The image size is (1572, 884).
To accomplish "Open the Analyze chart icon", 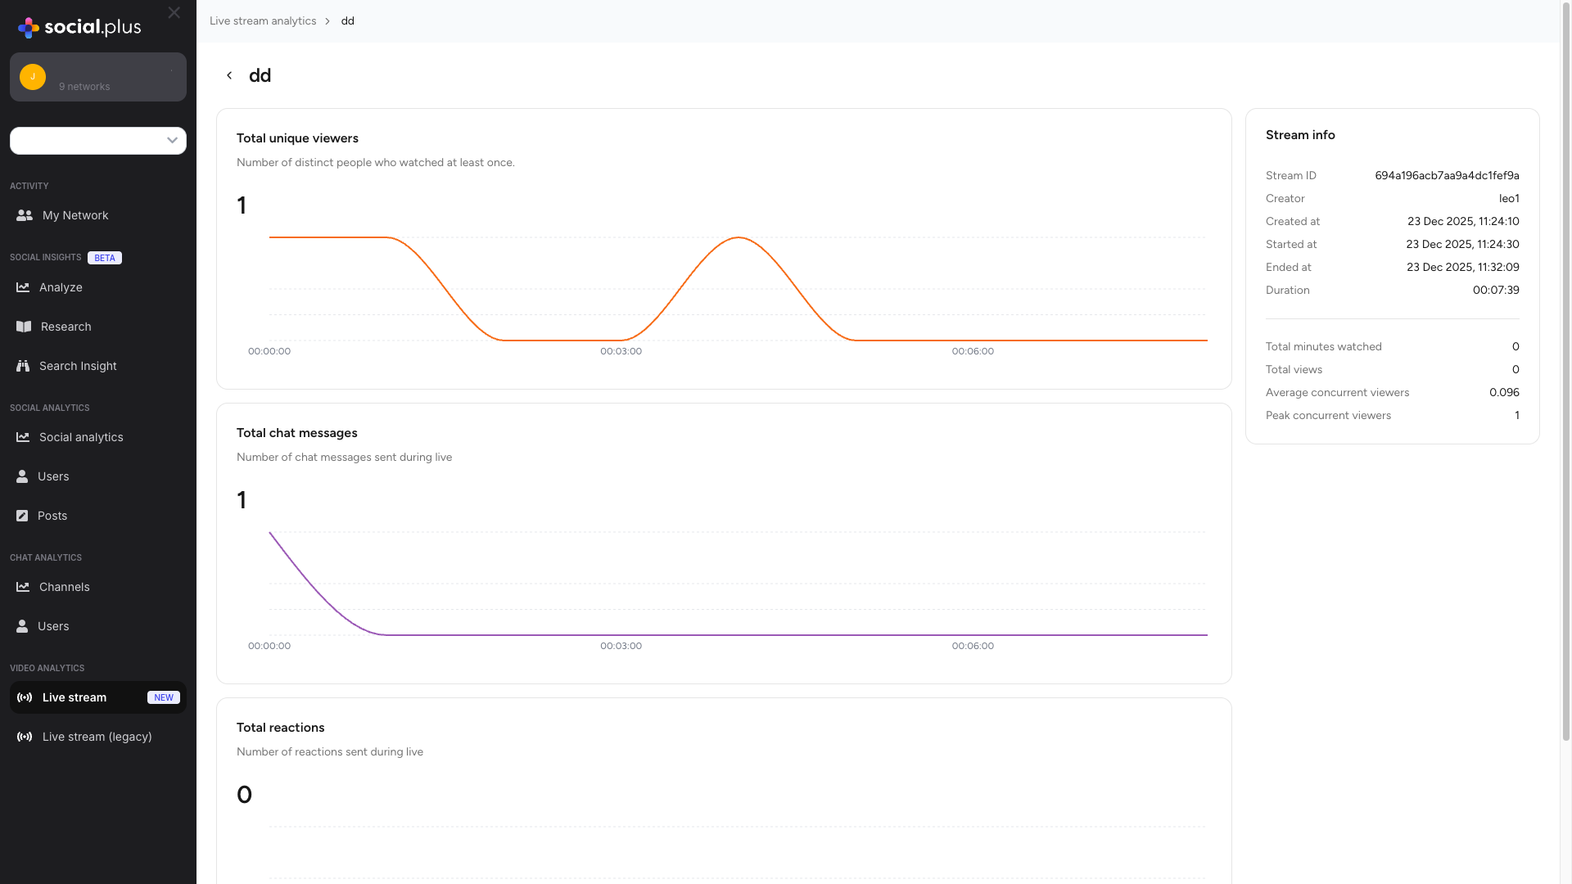I will click(23, 287).
